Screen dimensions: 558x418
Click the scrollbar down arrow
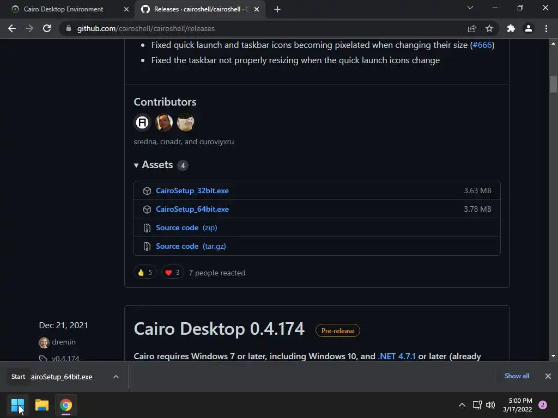click(x=553, y=356)
